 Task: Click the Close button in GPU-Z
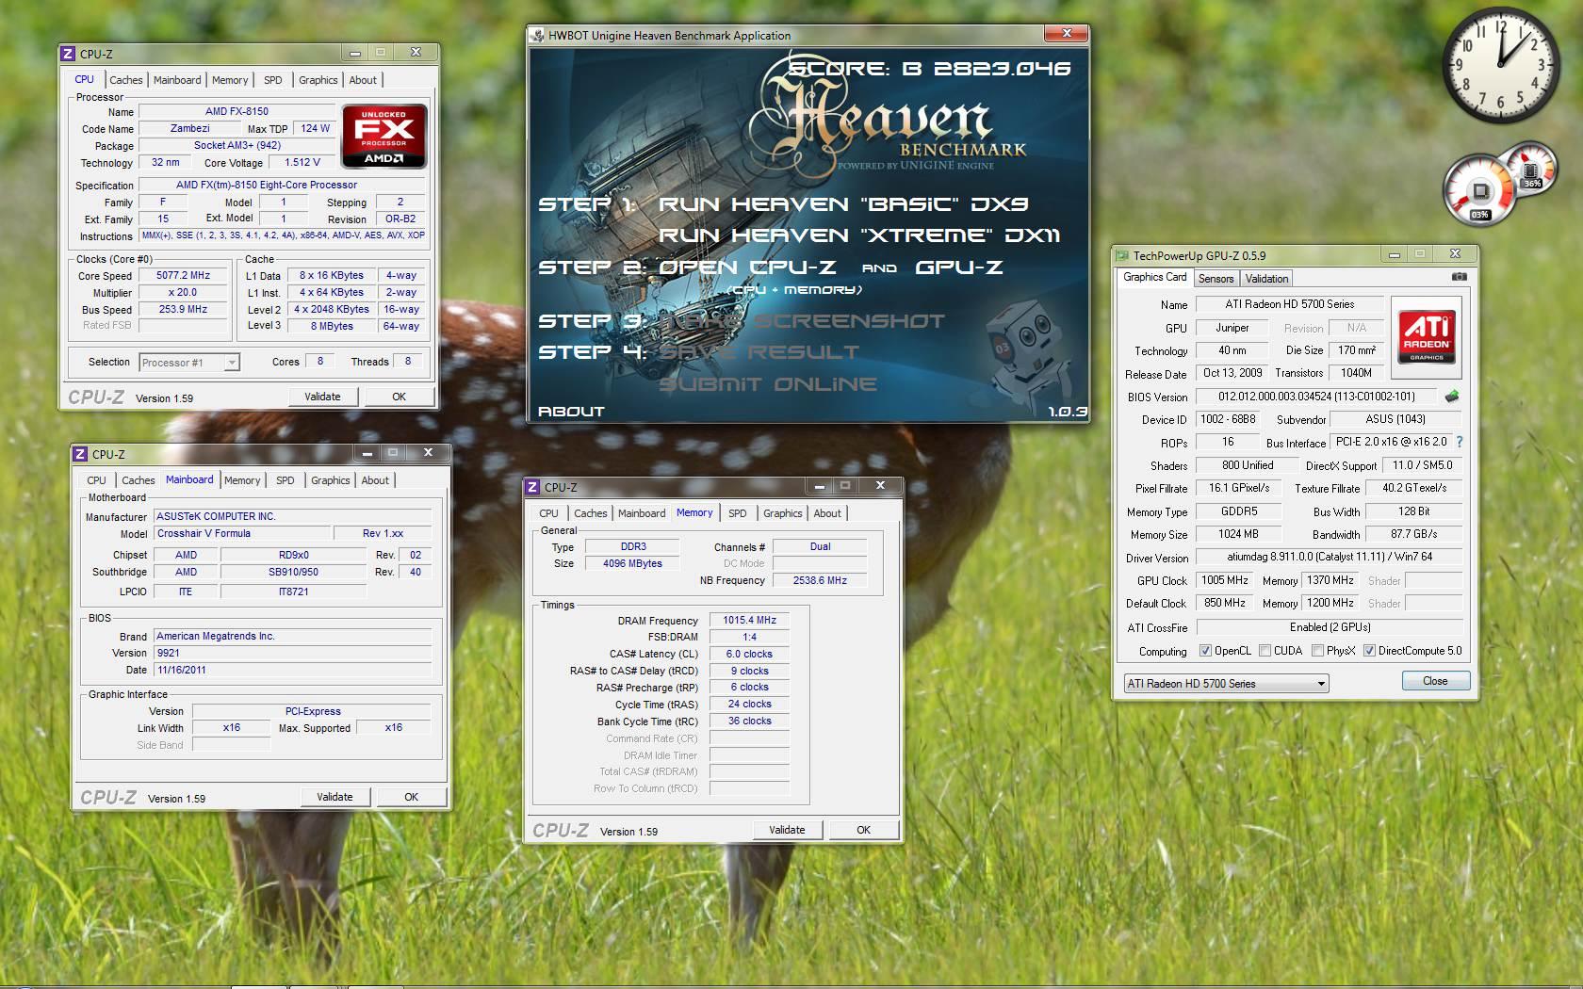(1435, 681)
